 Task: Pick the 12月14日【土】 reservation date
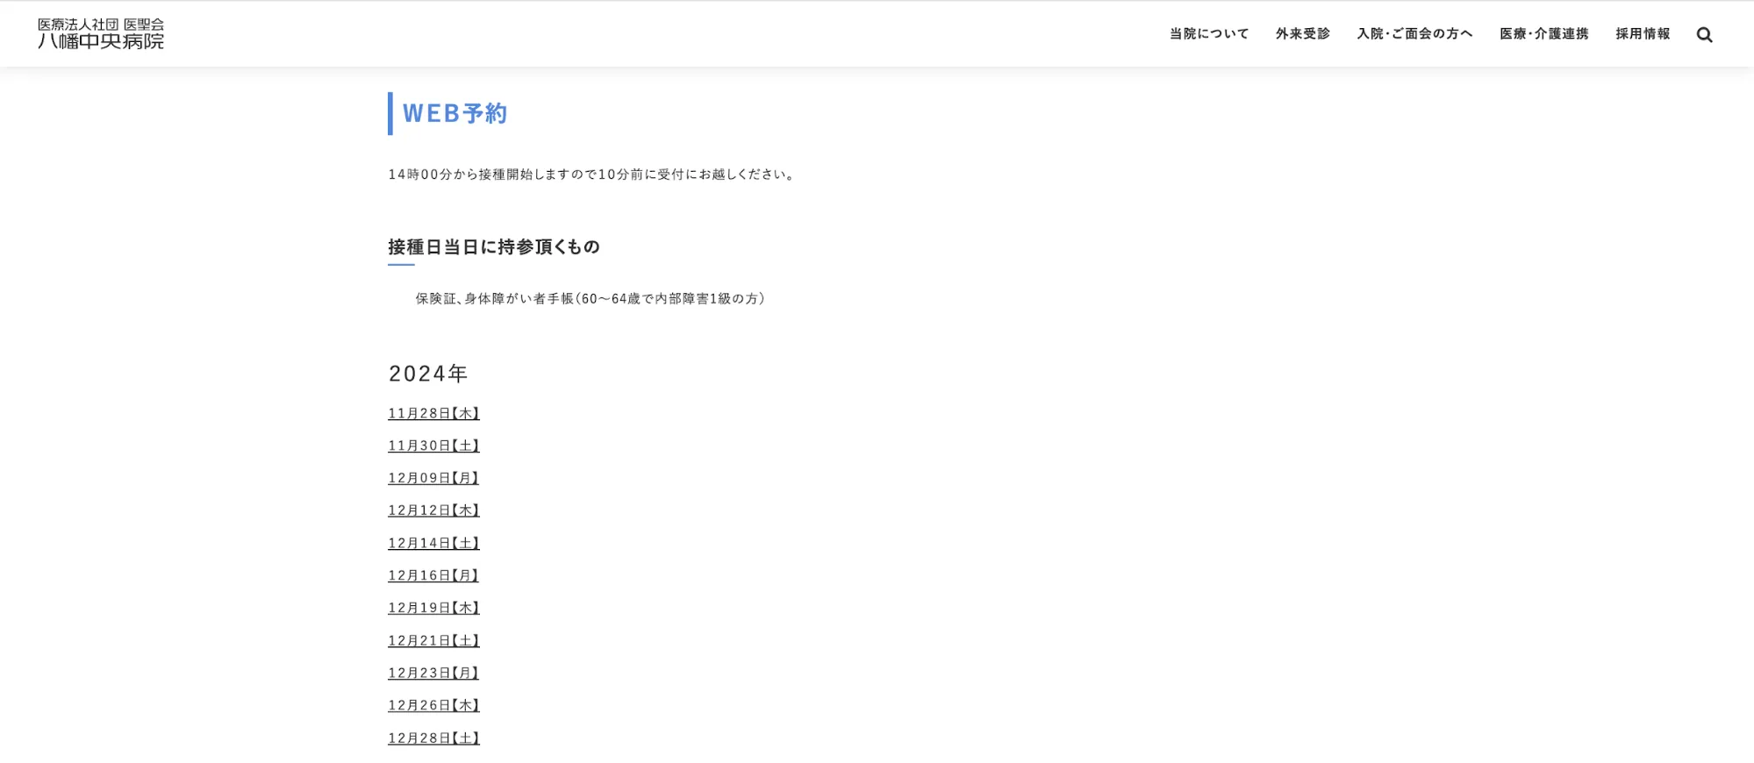point(433,543)
